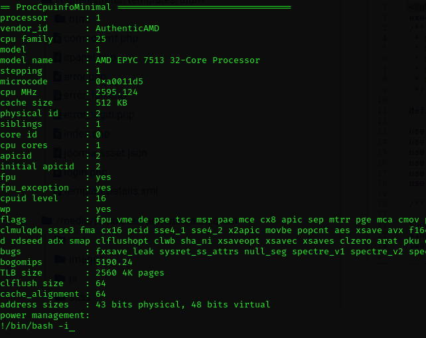The image size is (426, 338).
Task: Open the cpanel.php file
Action: pos(90,58)
